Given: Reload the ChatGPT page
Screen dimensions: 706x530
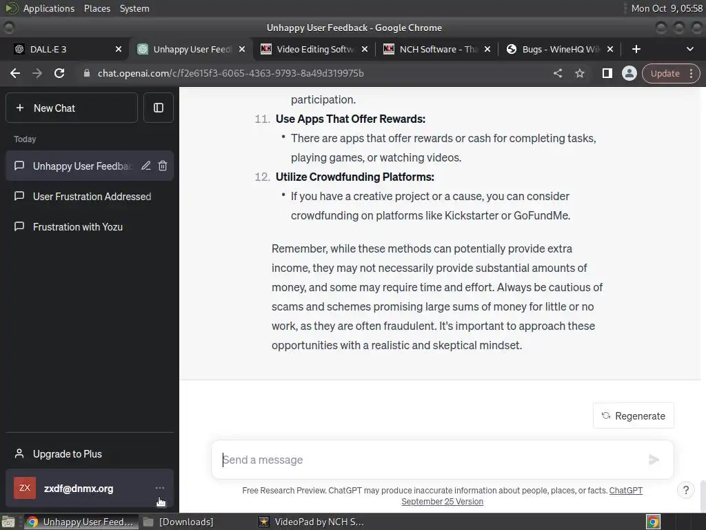Looking at the screenshot, I should (59, 73).
